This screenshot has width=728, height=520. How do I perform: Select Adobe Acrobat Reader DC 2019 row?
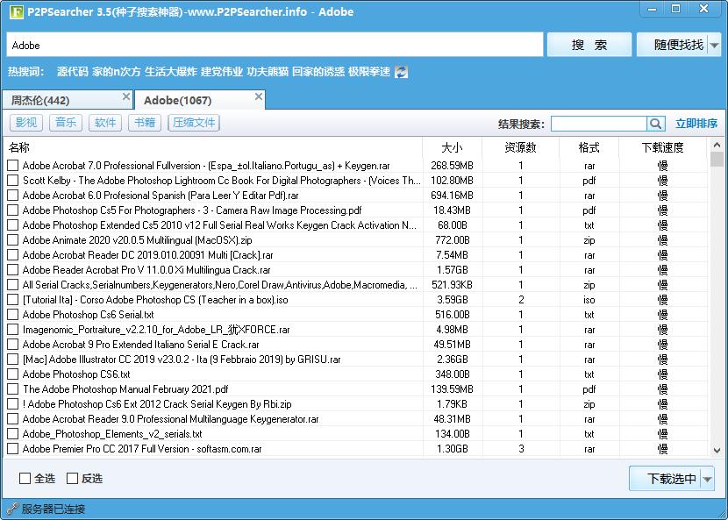tap(355, 255)
